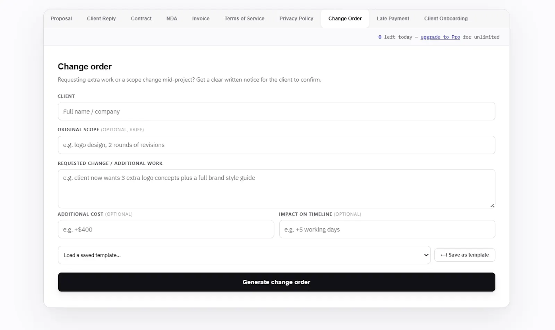This screenshot has height=330, width=555.
Task: Switch to the Client Reply tab
Action: 101,18
